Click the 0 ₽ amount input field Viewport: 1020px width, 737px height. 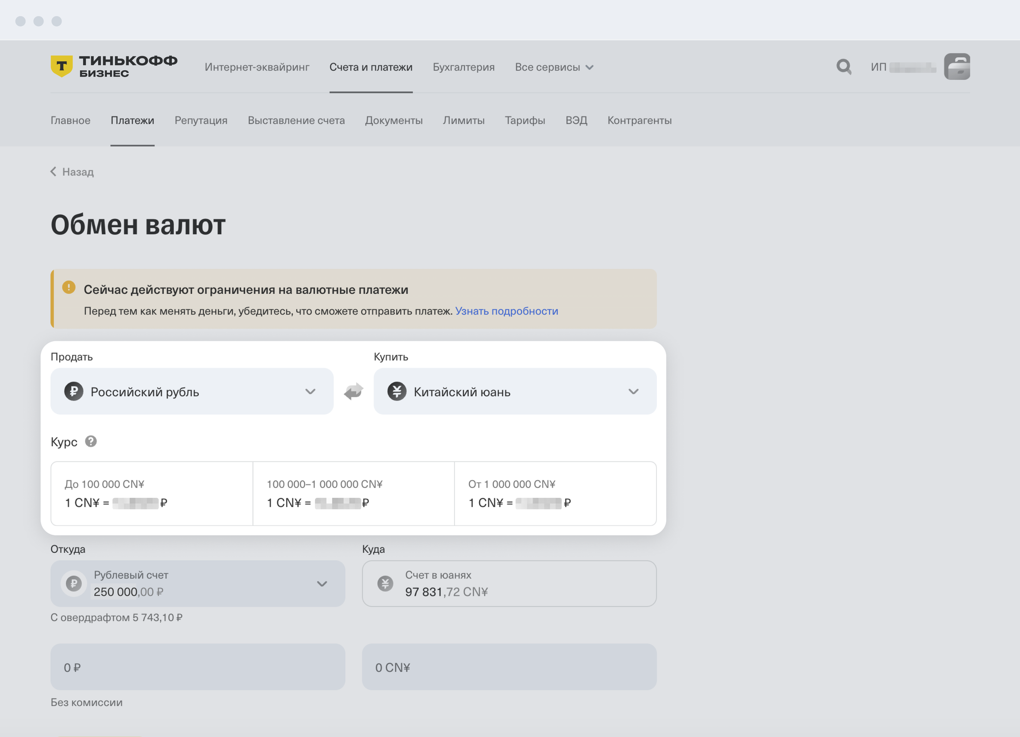[197, 667]
